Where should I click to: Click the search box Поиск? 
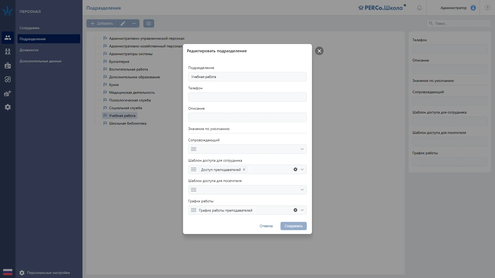pyautogui.click(x=459, y=23)
